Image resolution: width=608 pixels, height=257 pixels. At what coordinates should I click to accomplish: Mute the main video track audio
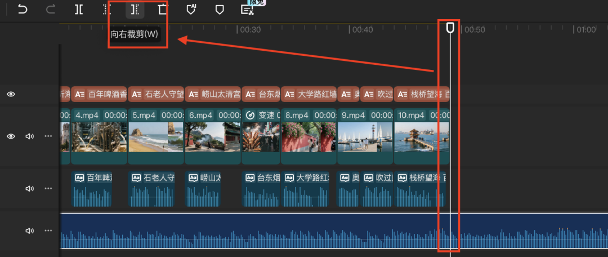click(x=30, y=136)
